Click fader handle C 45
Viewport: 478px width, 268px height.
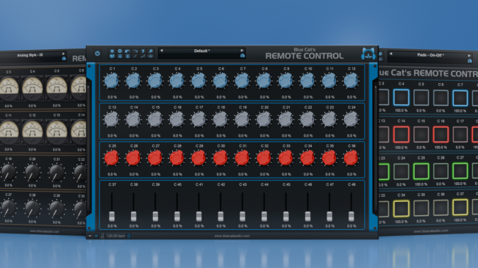(286, 216)
